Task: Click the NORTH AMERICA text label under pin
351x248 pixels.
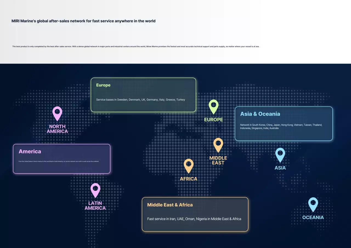Action: click(x=57, y=129)
